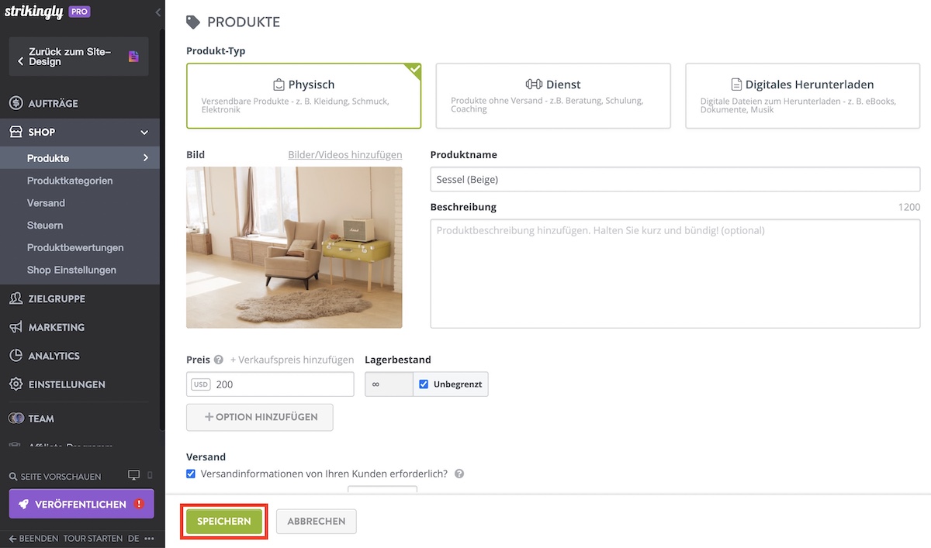931x548 pixels.
Task: Collapse the Shop menu chevron
Action: (x=144, y=133)
